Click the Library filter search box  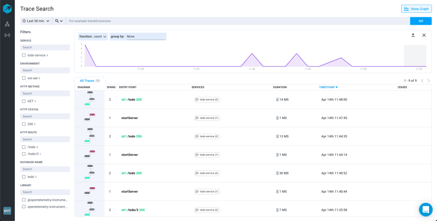pyautogui.click(x=45, y=192)
